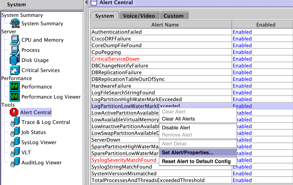Click the Alert Central window title icon
The width and height of the screenshot is (293, 185).
(94, 3)
